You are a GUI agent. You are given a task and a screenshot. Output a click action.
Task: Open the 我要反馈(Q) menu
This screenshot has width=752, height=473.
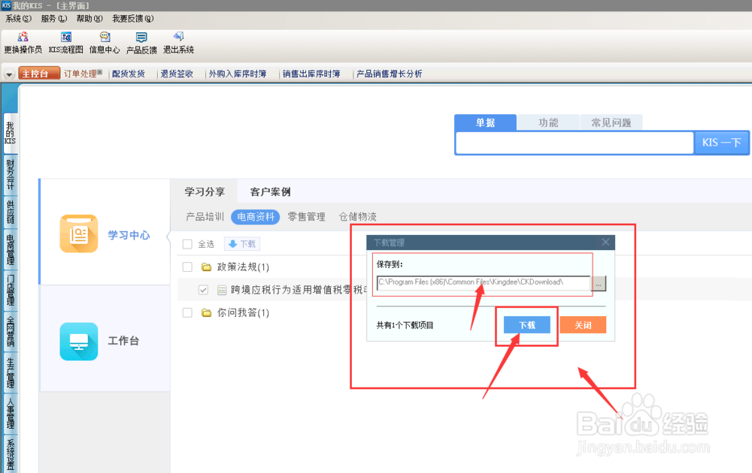(133, 19)
